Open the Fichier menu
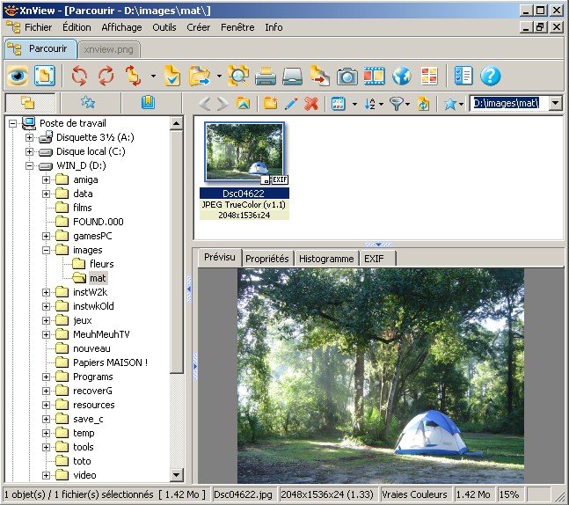Image resolution: width=569 pixels, height=505 pixels. 38,27
